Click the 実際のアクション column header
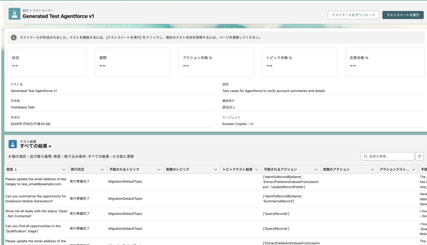This screenshot has height=245, width=427. click(x=349, y=169)
